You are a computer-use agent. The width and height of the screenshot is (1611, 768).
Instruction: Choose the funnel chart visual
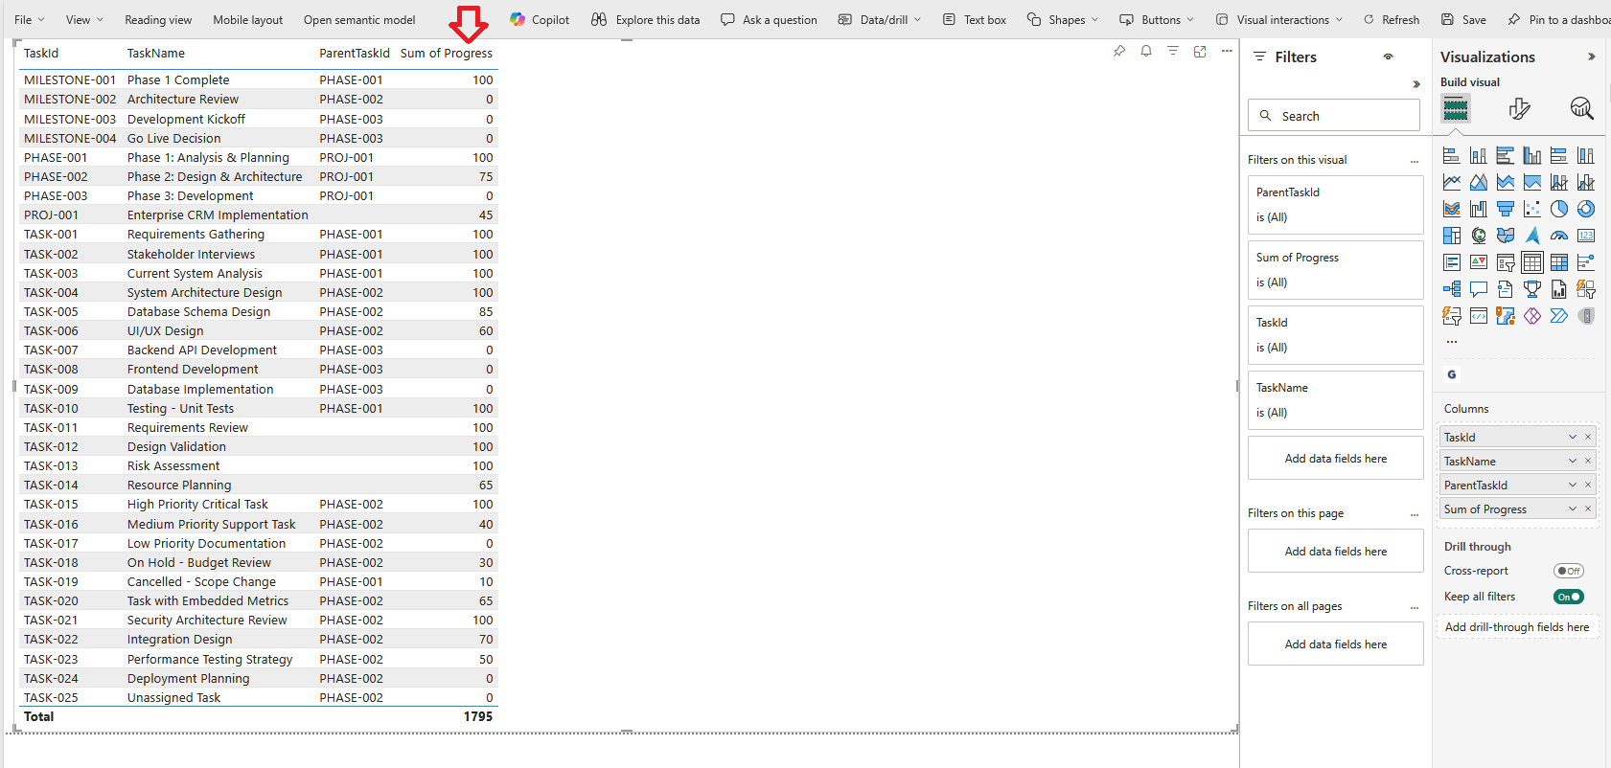tap(1506, 209)
